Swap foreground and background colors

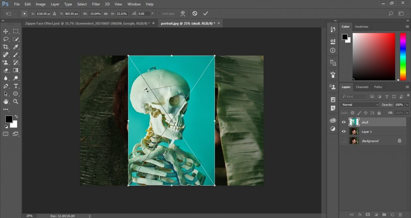[16, 116]
